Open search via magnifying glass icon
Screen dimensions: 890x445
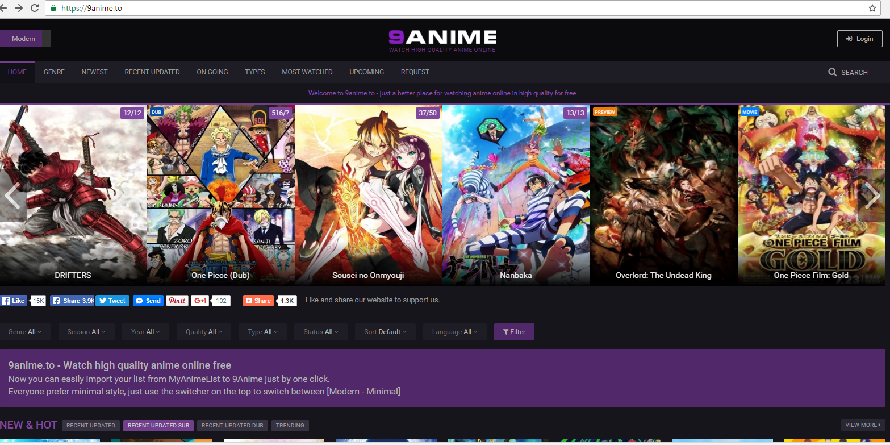[833, 72]
